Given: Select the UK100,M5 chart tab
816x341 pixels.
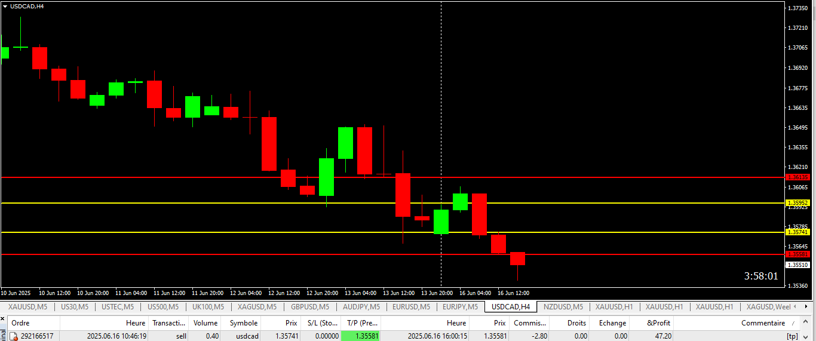Looking at the screenshot, I should point(208,307).
